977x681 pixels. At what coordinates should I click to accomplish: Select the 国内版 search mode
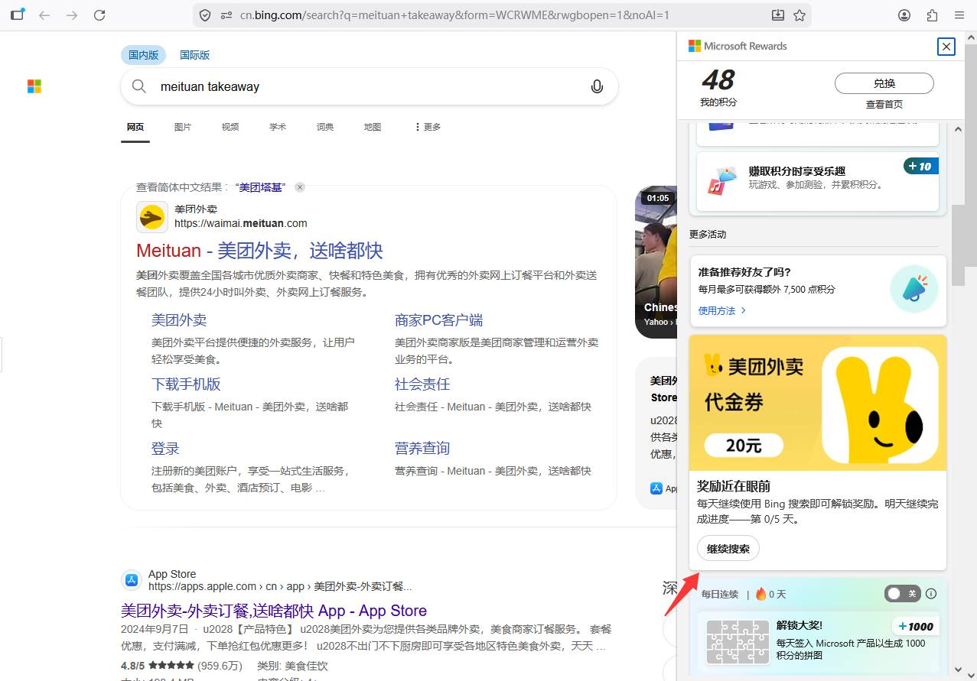tap(144, 55)
